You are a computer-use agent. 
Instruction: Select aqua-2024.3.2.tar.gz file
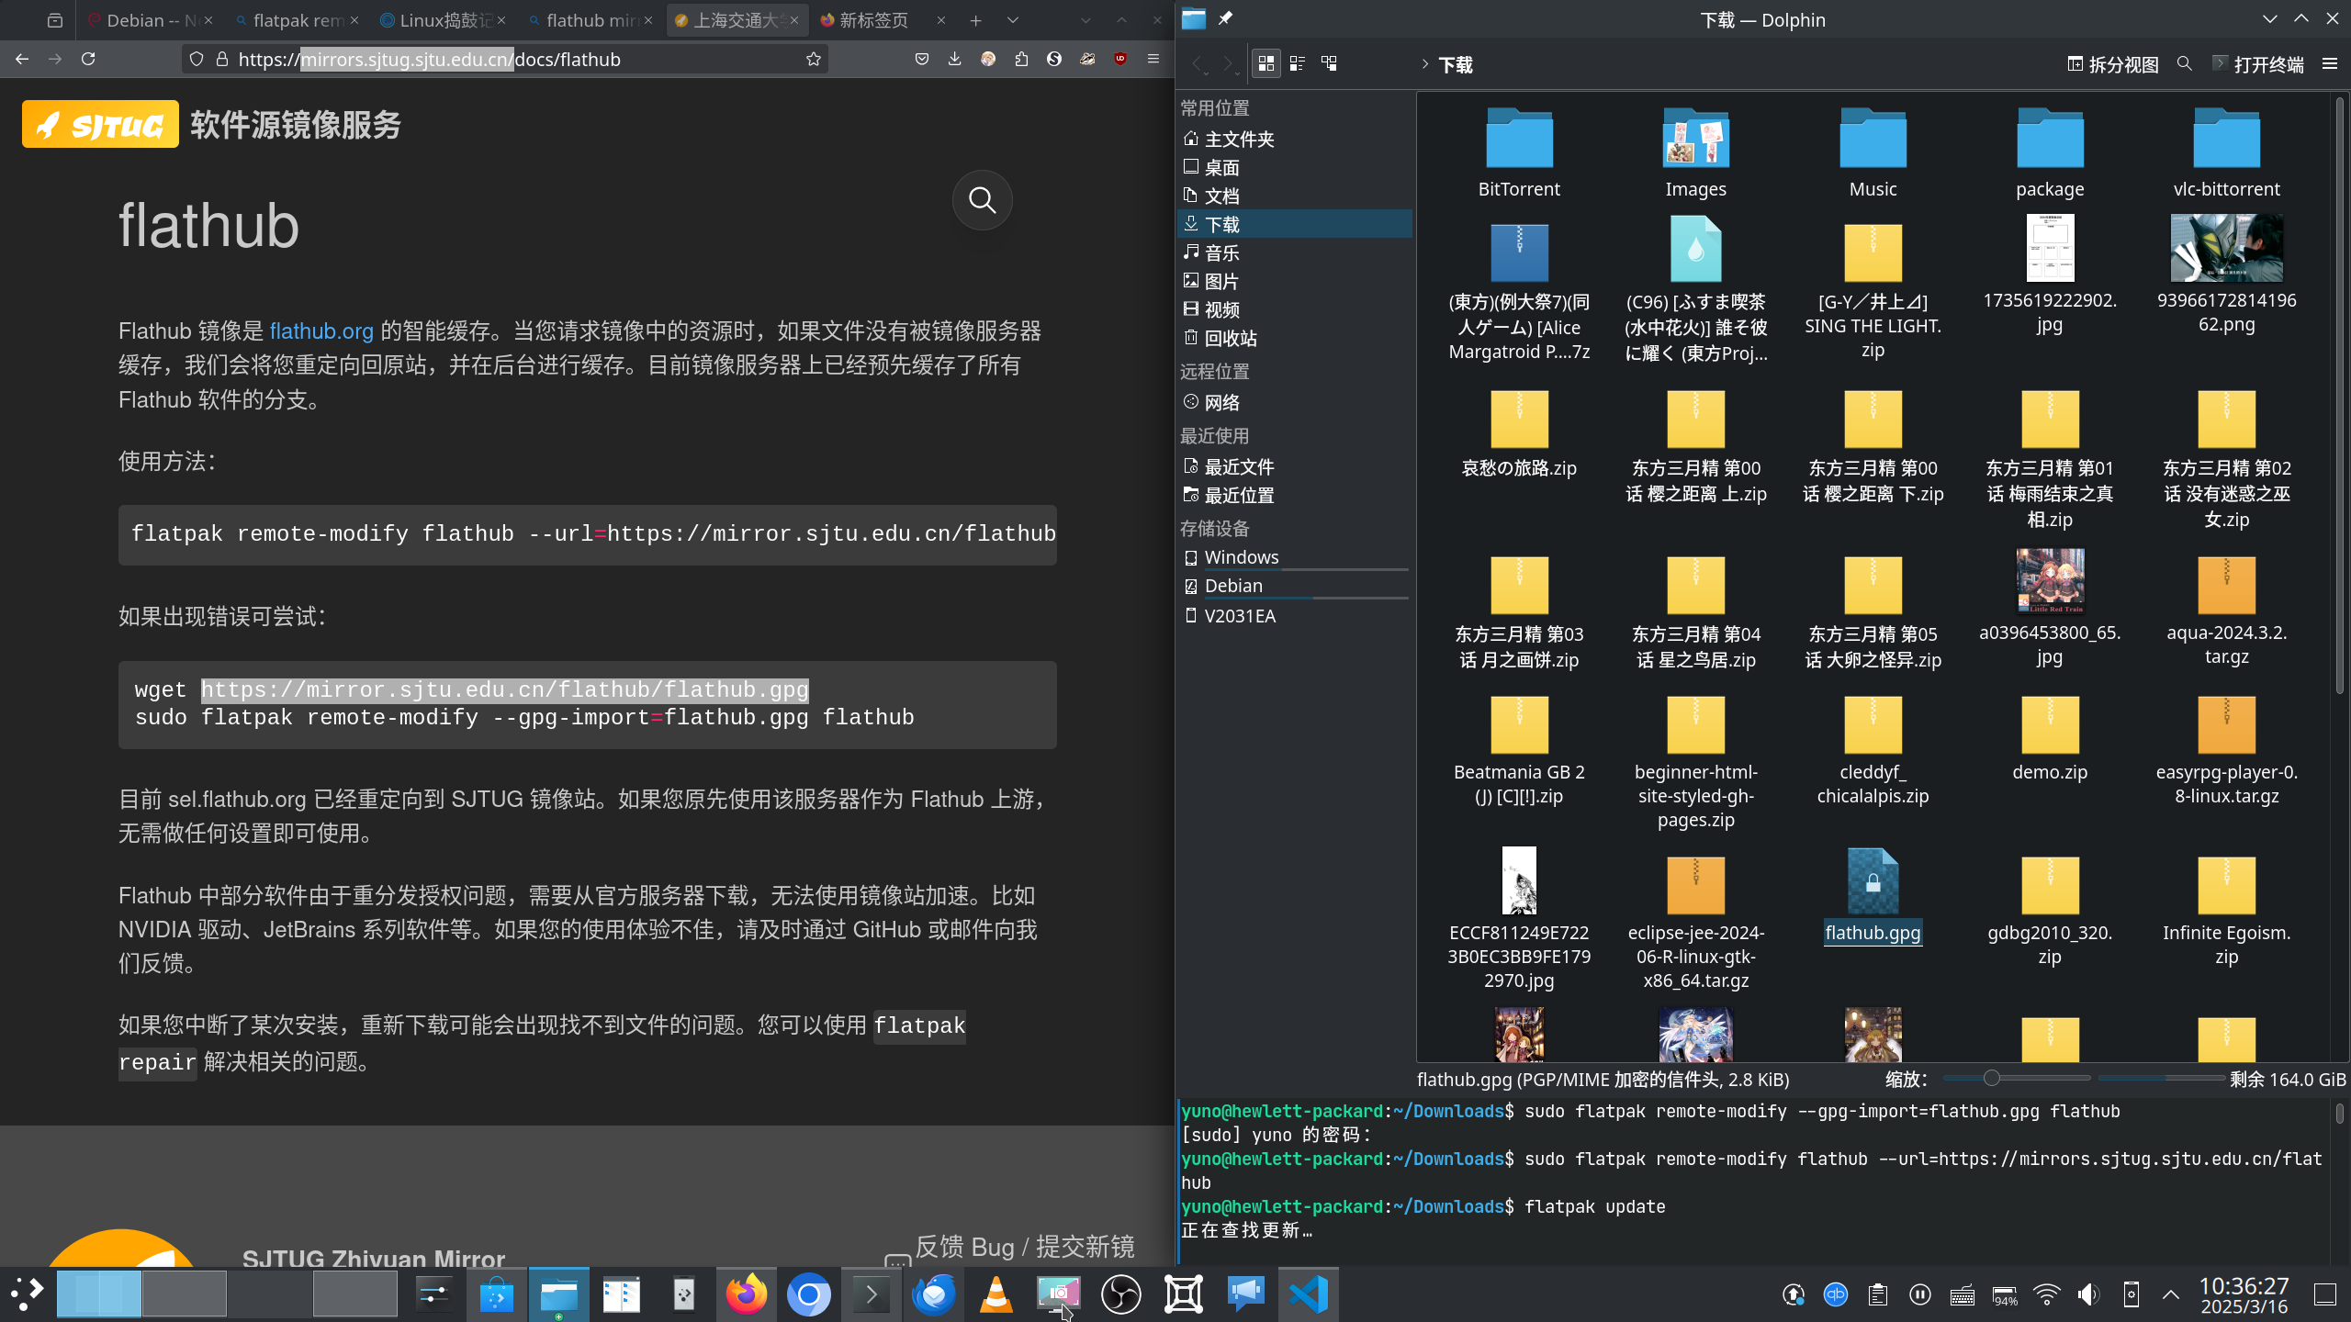click(2226, 611)
